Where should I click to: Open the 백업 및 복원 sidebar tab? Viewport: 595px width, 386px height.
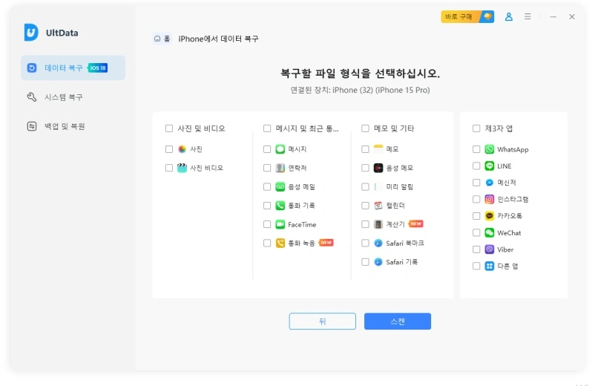coord(64,126)
